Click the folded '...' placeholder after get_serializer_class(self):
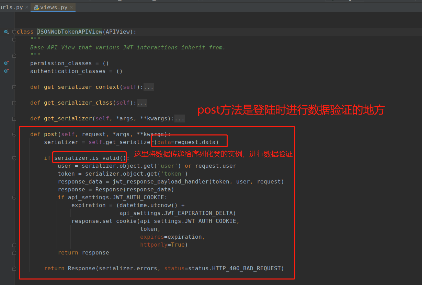 [142, 103]
